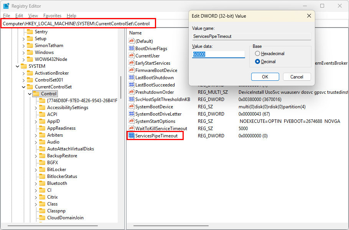Image resolution: width=349 pixels, height=230 pixels.
Task: Click the Registry Editor app icon
Action: 6,6
